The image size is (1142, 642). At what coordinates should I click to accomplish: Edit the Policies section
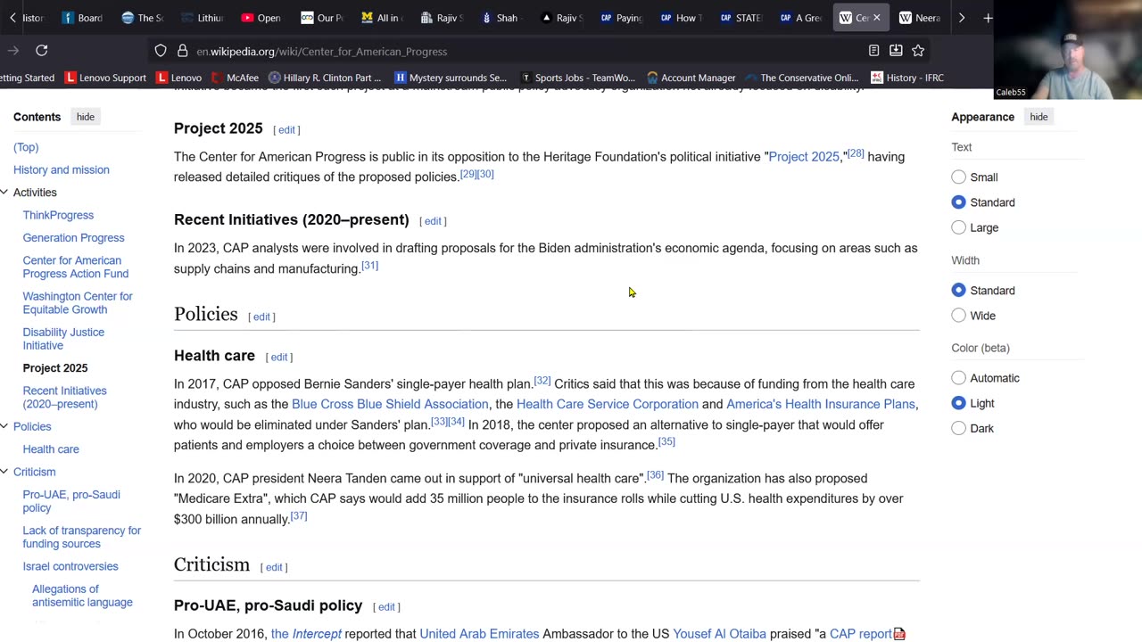[x=261, y=317]
